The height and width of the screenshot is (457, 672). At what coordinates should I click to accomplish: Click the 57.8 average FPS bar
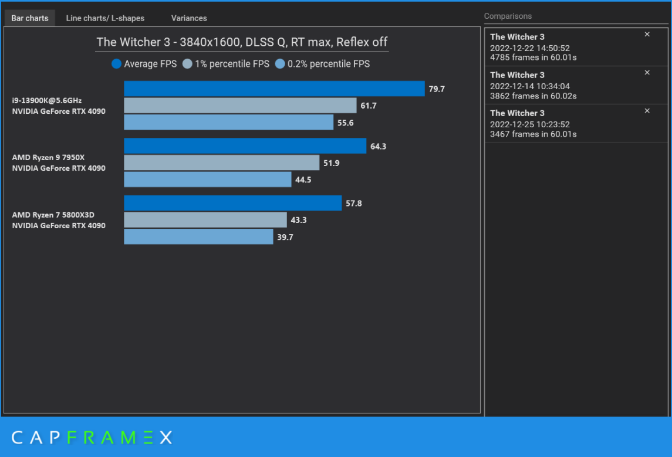[x=233, y=203]
